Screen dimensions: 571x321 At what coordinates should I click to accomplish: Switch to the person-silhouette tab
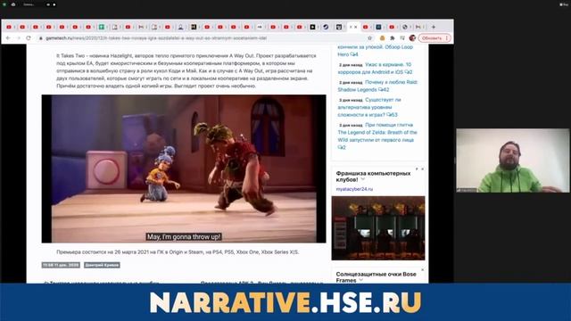point(180,27)
